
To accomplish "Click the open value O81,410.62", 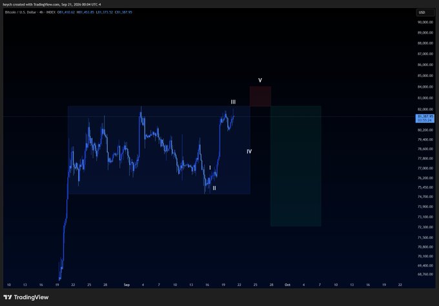I will pos(66,12).
